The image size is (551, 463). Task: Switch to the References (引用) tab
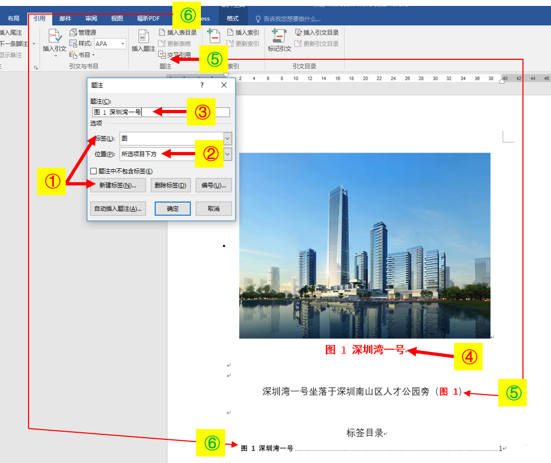tap(39, 18)
